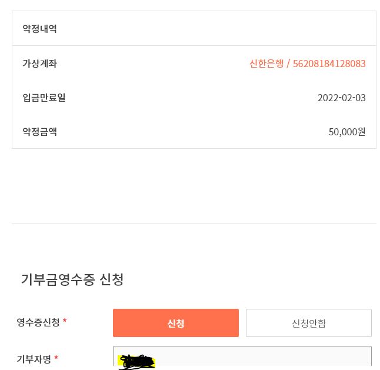Screen dimensions: 380x370
Task: Click the slash between 신한은행 and account number
Action: 288,64
